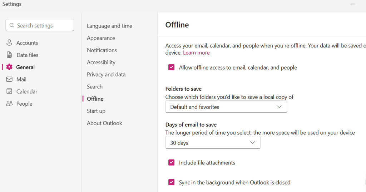Uncheck Allow offline access checkbox
Screen dimensions: 366x192
[171, 67]
